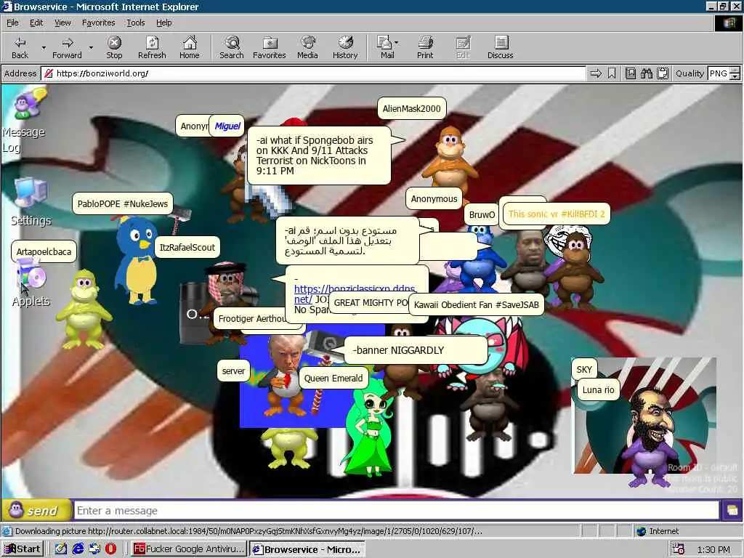Click the Go arrow beside address bar
Viewport: 744px width, 558px height.
pyautogui.click(x=596, y=73)
